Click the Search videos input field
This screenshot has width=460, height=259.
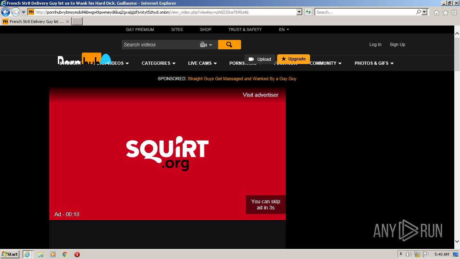tap(160, 45)
